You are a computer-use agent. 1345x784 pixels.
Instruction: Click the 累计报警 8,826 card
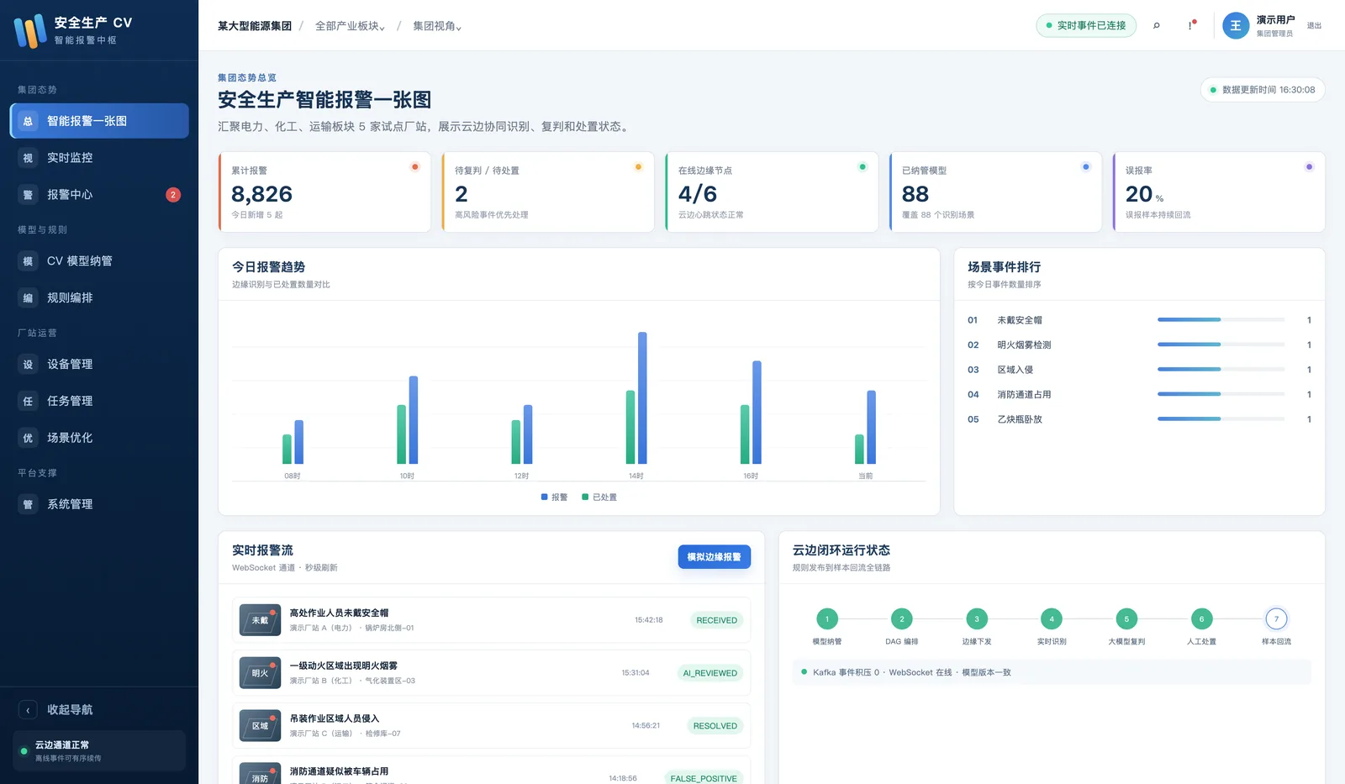(324, 192)
